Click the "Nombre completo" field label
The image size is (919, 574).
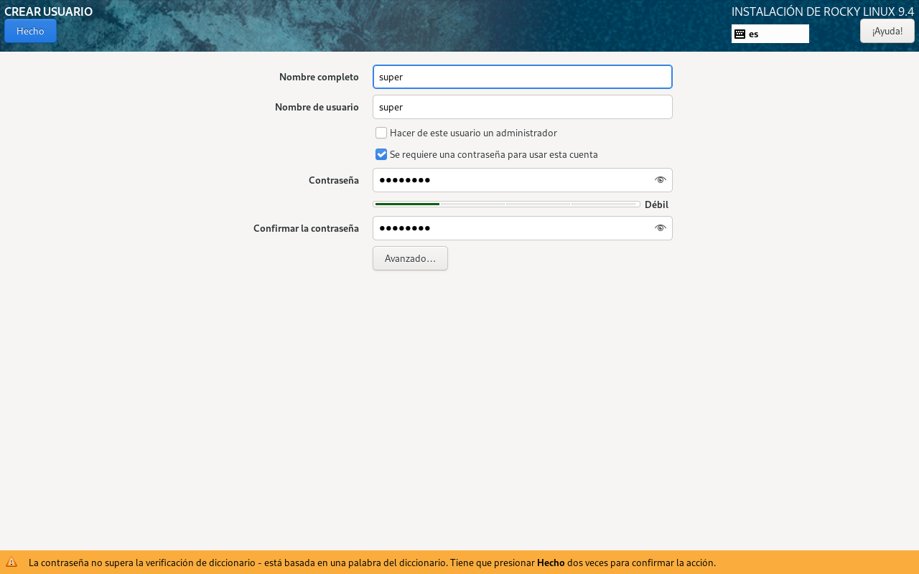[x=319, y=77]
